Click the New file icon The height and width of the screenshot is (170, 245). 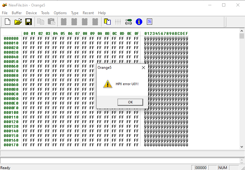point(7,22)
